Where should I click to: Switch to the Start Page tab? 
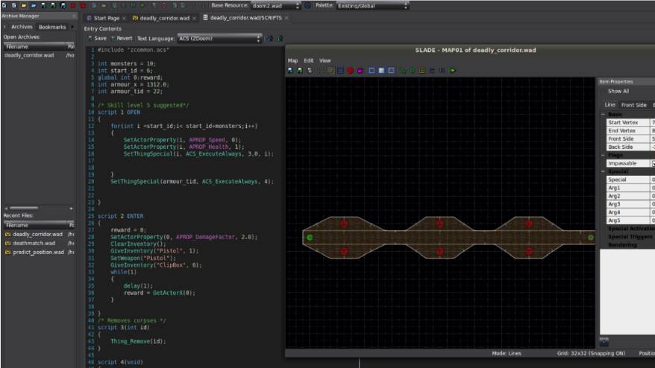pyautogui.click(x=103, y=18)
